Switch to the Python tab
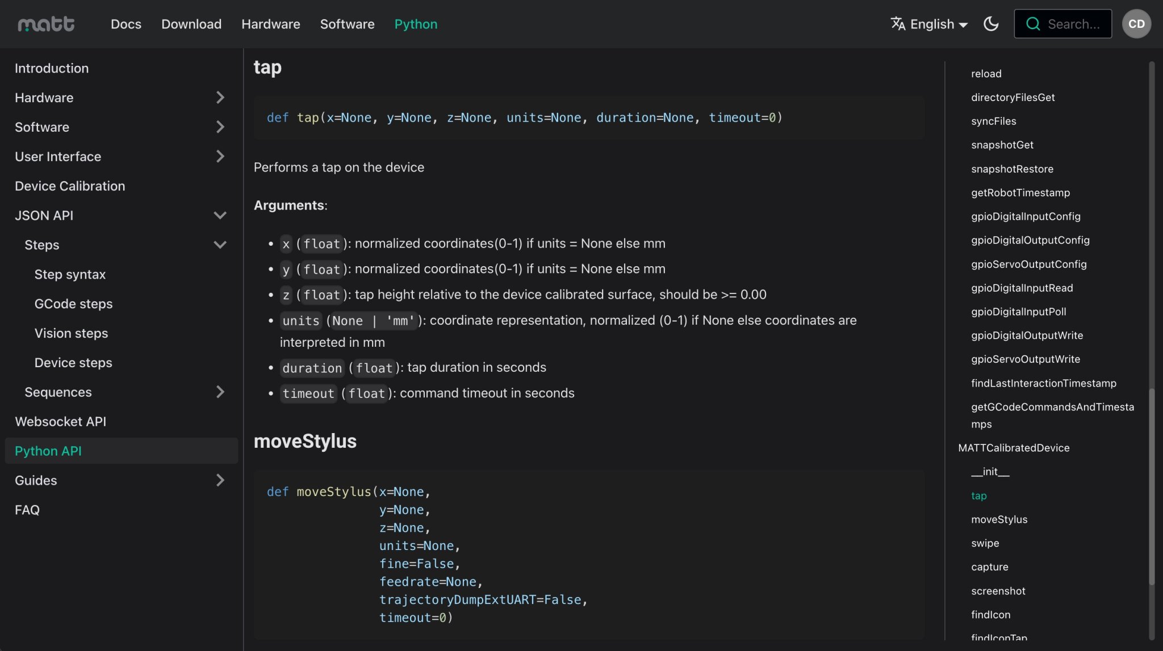The height and width of the screenshot is (651, 1163). pyautogui.click(x=416, y=24)
